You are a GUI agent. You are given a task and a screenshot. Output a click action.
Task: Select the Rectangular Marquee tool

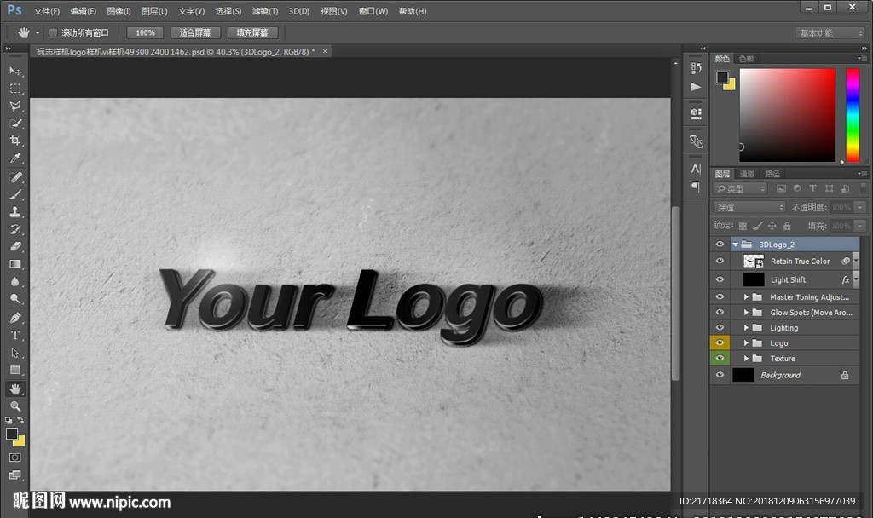[15, 89]
